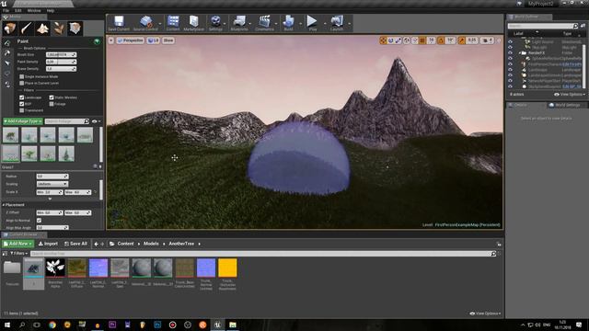Viewport: 589px width, 331px height.
Task: Toggle rotation snapping in viewport toolbar
Action: pyautogui.click(x=441, y=40)
